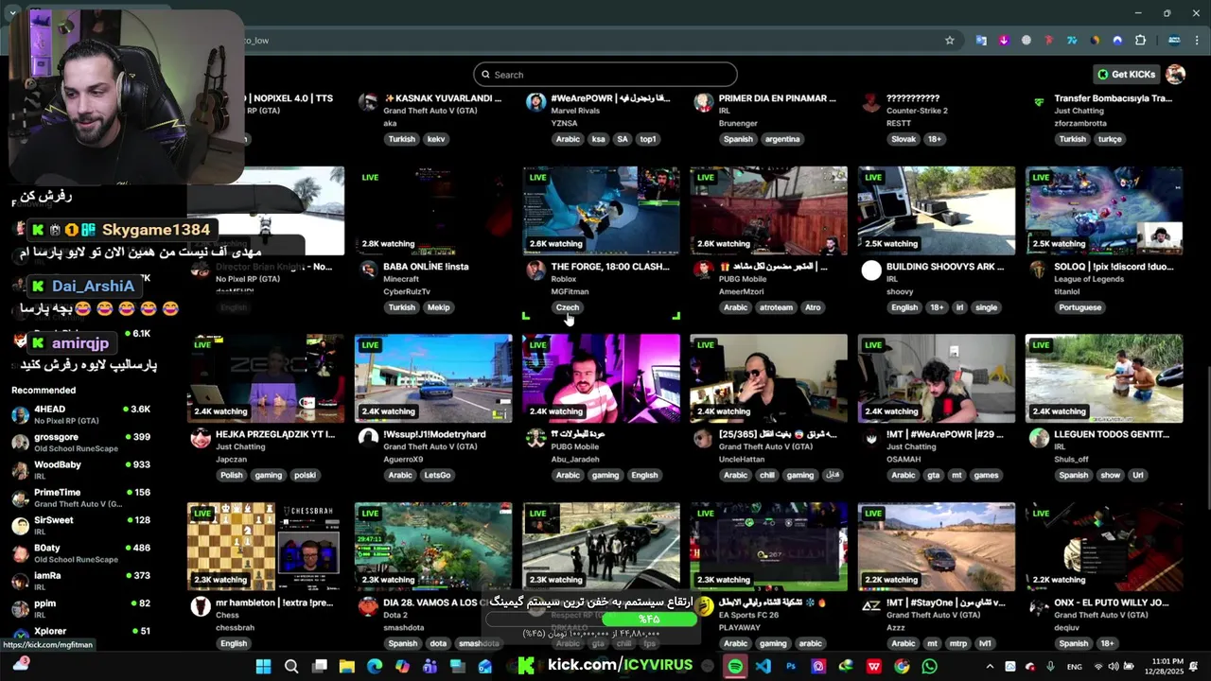Select the atroteam tag on AmeerMzori stream
This screenshot has width=1211, height=681.
point(776,307)
